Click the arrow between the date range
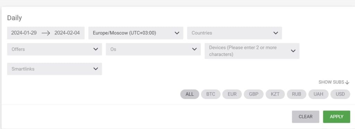 pyautogui.click(x=46, y=33)
